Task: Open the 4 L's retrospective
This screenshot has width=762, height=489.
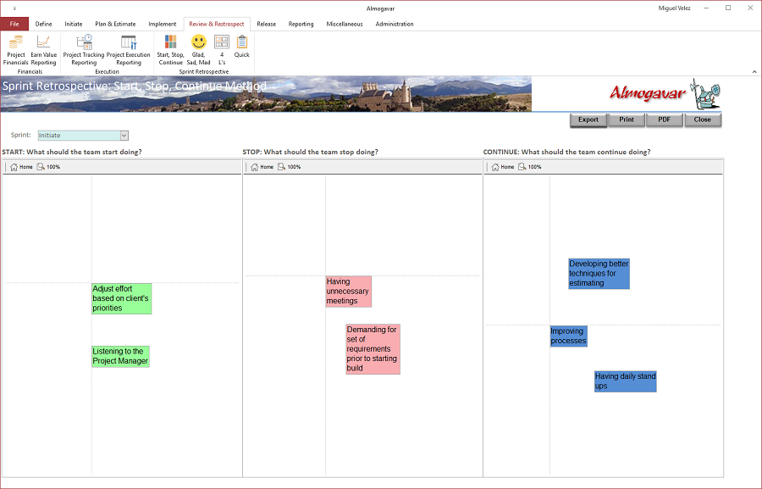Action: coord(222,50)
